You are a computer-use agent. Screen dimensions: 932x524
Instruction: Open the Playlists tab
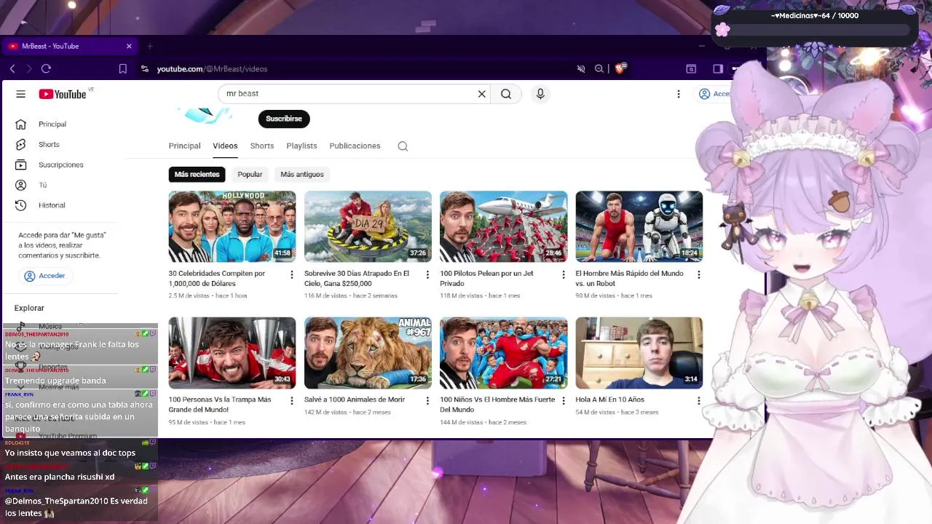(301, 146)
